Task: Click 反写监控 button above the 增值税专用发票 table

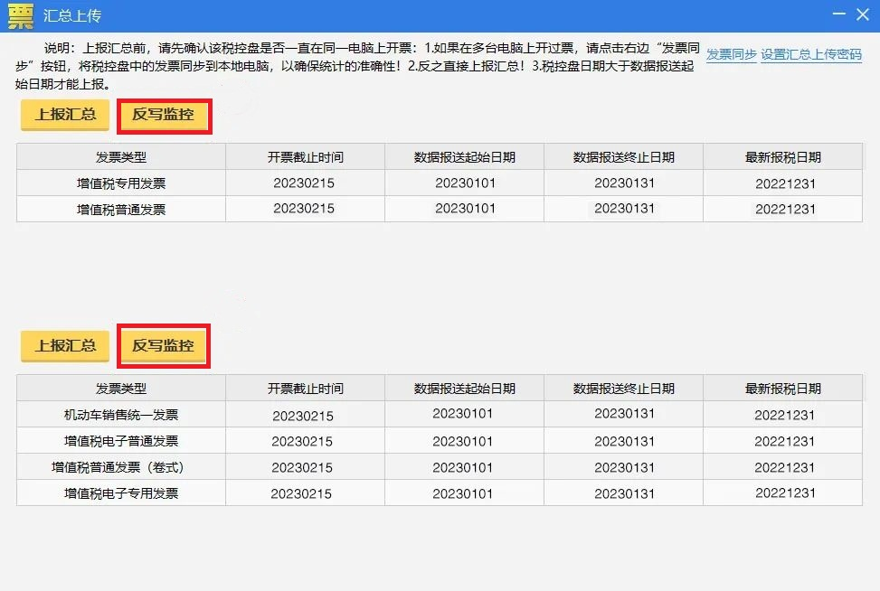Action: point(164,115)
